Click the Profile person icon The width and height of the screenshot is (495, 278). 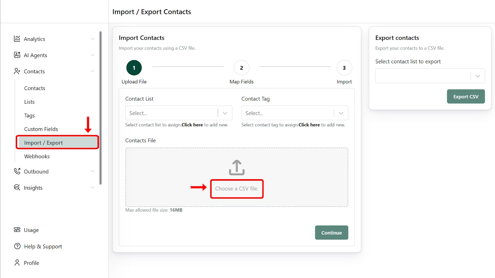click(x=17, y=263)
